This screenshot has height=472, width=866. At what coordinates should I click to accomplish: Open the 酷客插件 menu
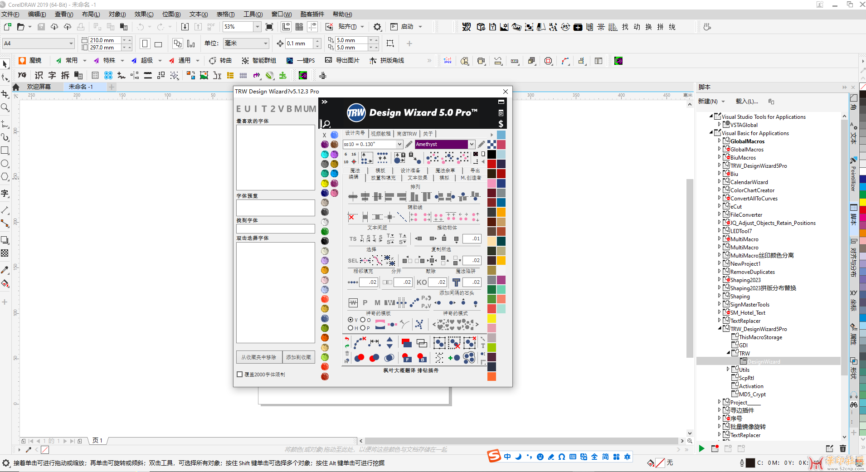pos(312,14)
